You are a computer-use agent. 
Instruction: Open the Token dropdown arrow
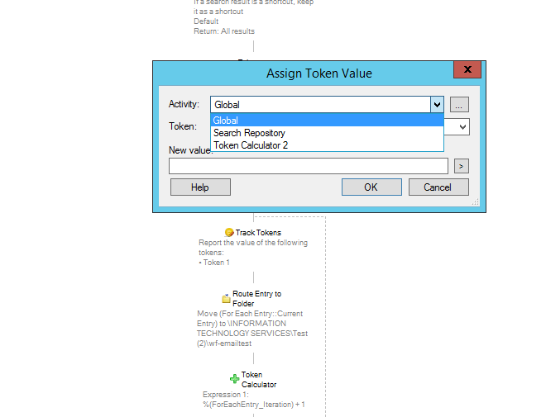[462, 127]
